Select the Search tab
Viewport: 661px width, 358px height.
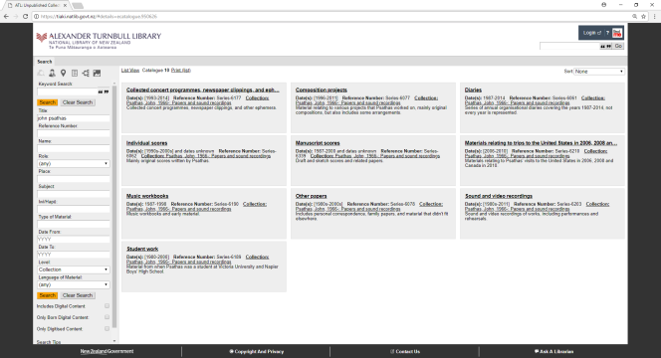[x=44, y=62]
